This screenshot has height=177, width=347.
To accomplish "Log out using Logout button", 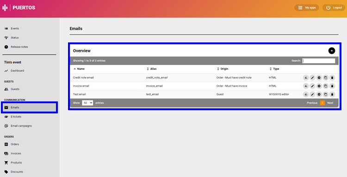I will [334, 8].
